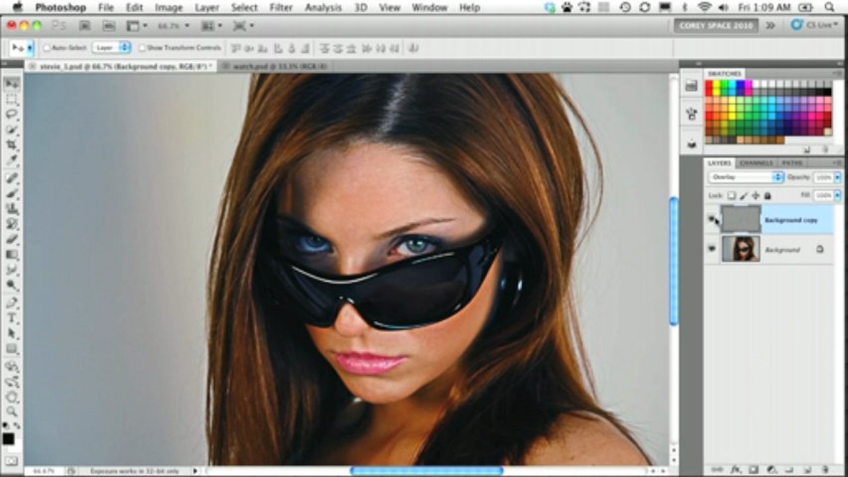This screenshot has width=848, height=477.
Task: Add a layer mask from Layers panel
Action: pos(753,470)
